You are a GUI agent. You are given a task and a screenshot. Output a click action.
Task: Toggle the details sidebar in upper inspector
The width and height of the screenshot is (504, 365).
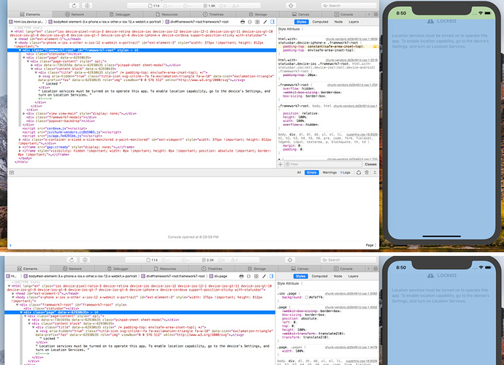(272, 21)
